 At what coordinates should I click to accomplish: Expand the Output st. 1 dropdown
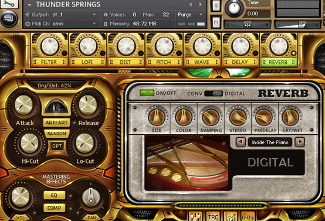tap(61, 15)
